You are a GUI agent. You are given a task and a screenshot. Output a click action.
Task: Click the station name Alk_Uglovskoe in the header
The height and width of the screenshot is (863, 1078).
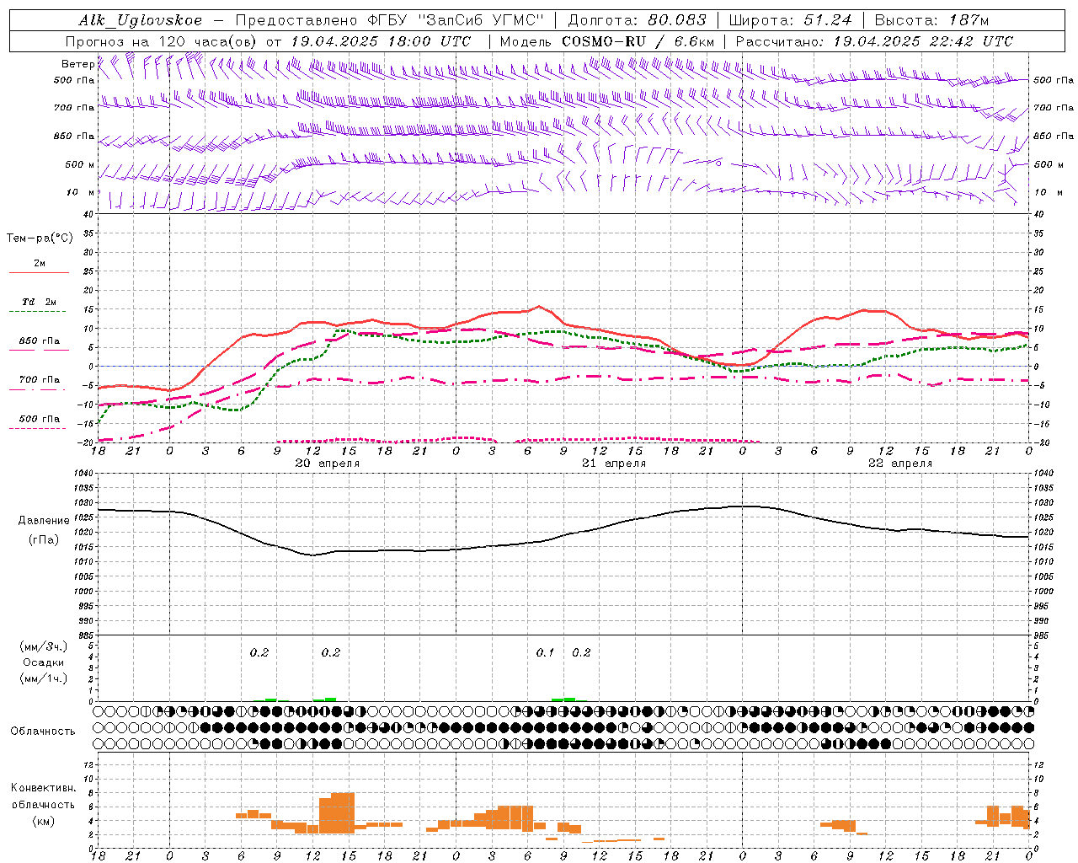pos(141,20)
